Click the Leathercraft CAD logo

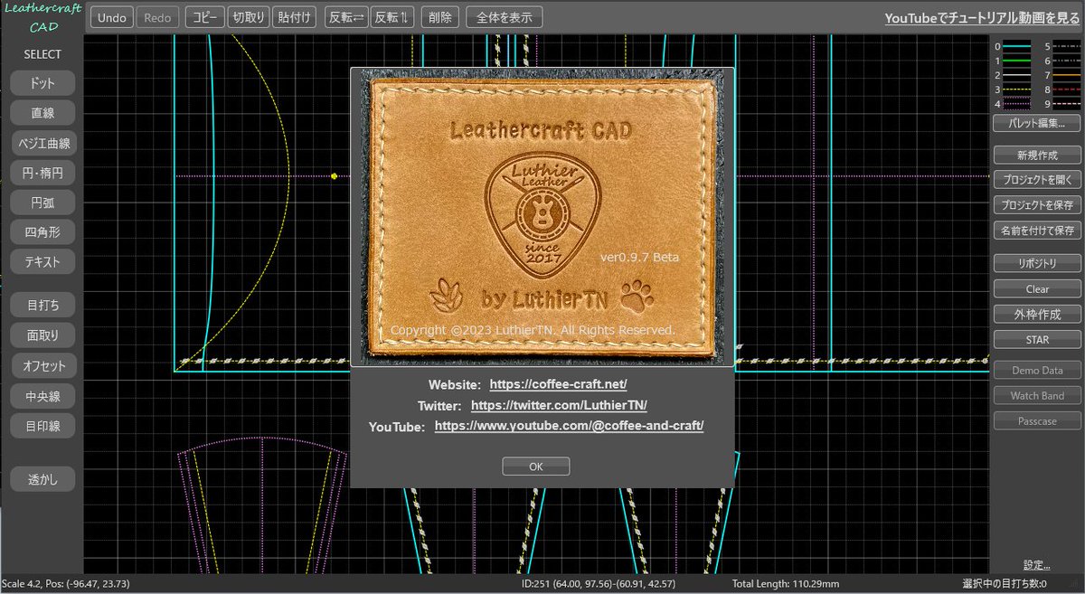42,18
